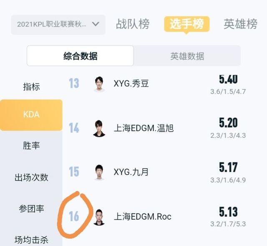Pick 场均击杀 metric in sidebar
Screen dimensions: 267x246
pos(31,240)
